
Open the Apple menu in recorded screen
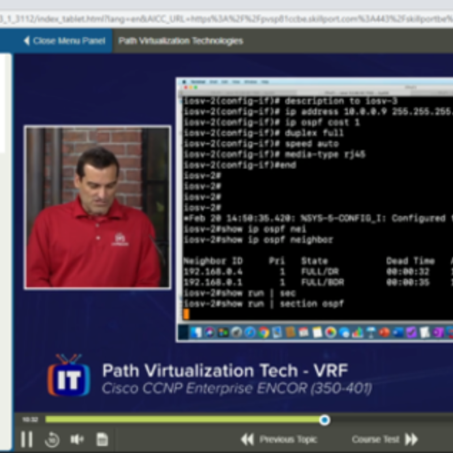coord(184,82)
